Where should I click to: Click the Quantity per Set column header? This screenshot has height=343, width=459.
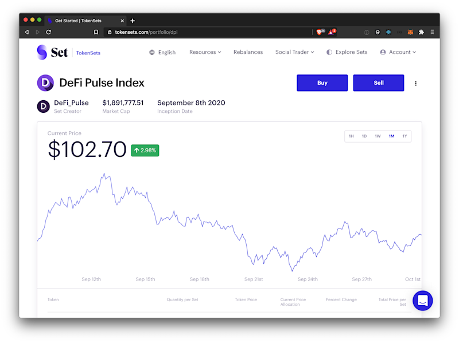(x=182, y=299)
